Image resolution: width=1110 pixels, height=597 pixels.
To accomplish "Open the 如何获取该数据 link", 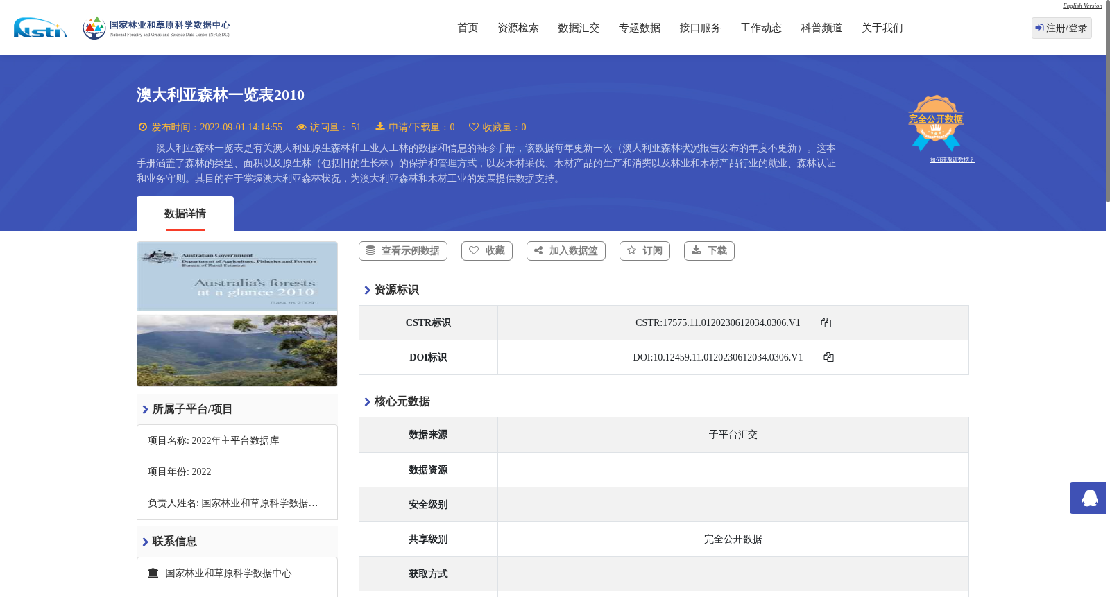I will tap(952, 160).
